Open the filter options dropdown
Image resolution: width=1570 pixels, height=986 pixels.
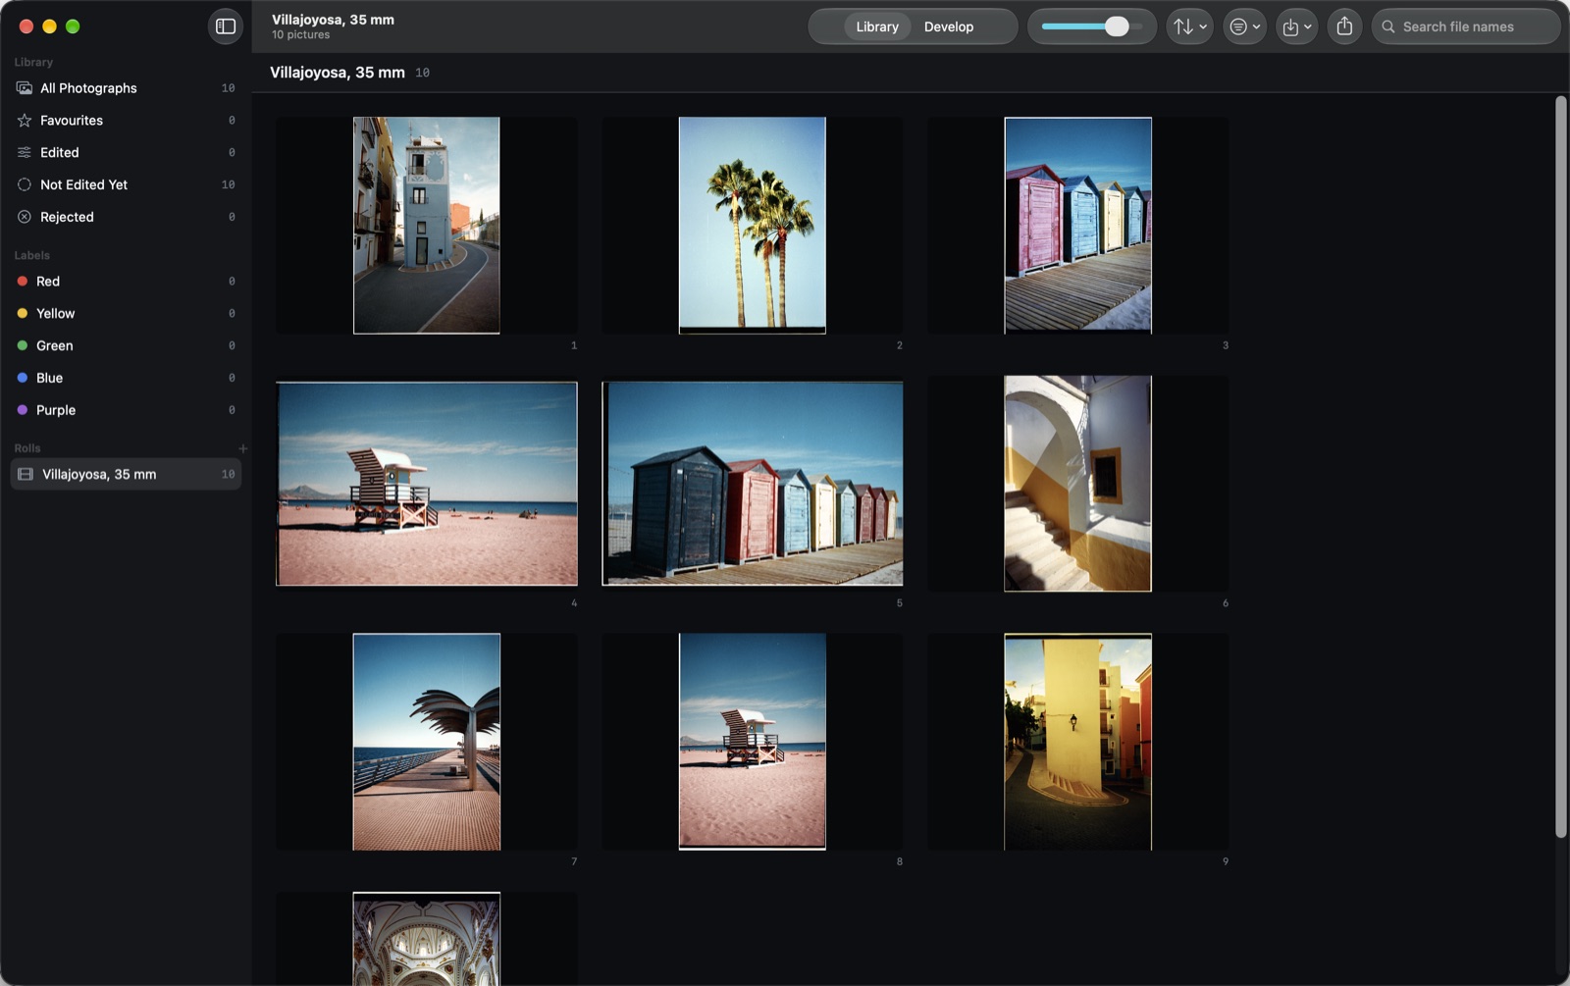[1244, 26]
